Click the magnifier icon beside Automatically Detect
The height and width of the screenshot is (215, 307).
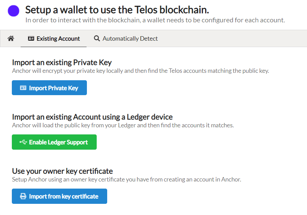97,38
